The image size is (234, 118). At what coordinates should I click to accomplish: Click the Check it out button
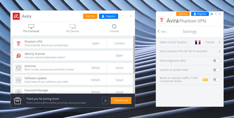121,100
